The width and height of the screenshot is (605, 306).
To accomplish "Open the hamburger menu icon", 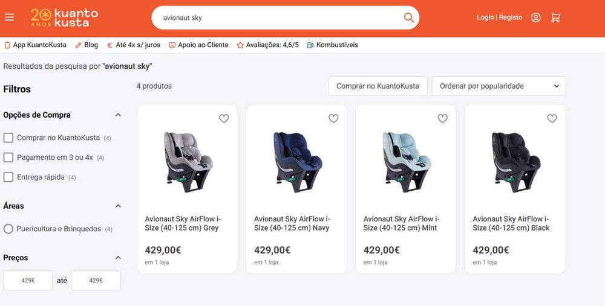I will click(x=9, y=18).
